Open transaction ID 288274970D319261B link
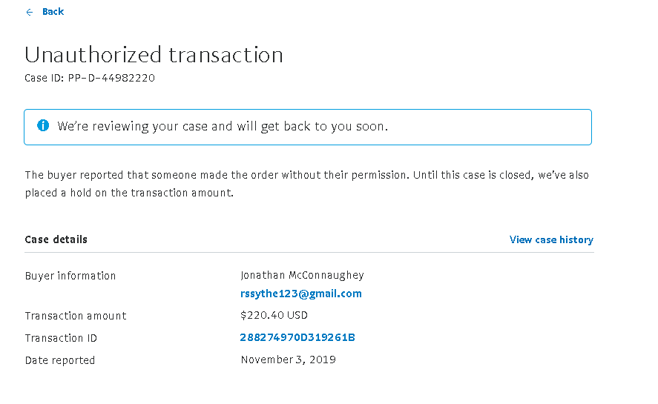Viewport: 658px width, 404px height. click(297, 338)
